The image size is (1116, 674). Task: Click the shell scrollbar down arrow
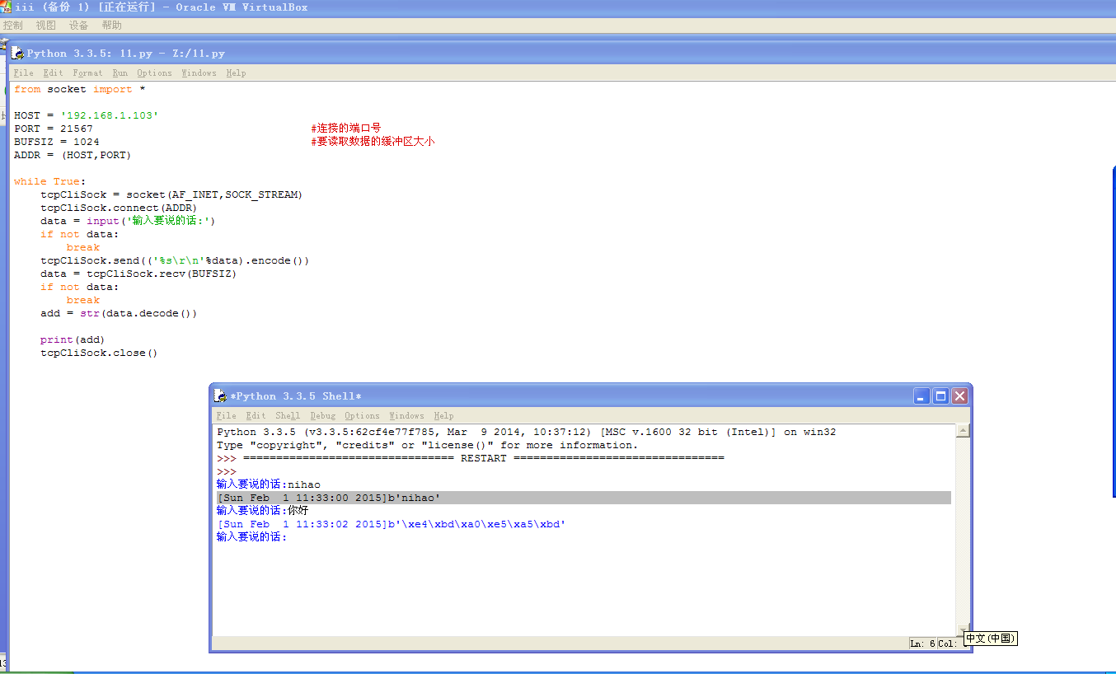[963, 628]
